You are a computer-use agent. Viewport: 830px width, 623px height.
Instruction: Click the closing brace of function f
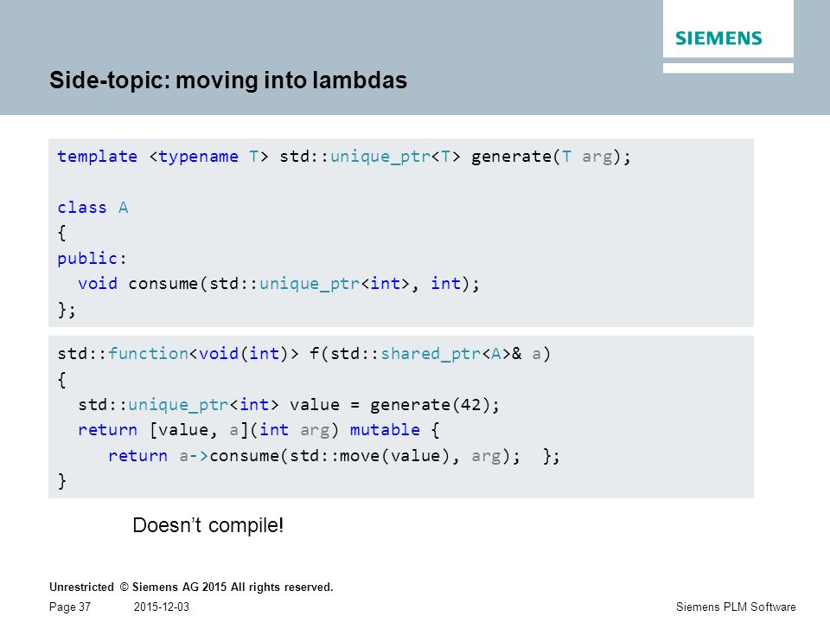(x=62, y=481)
